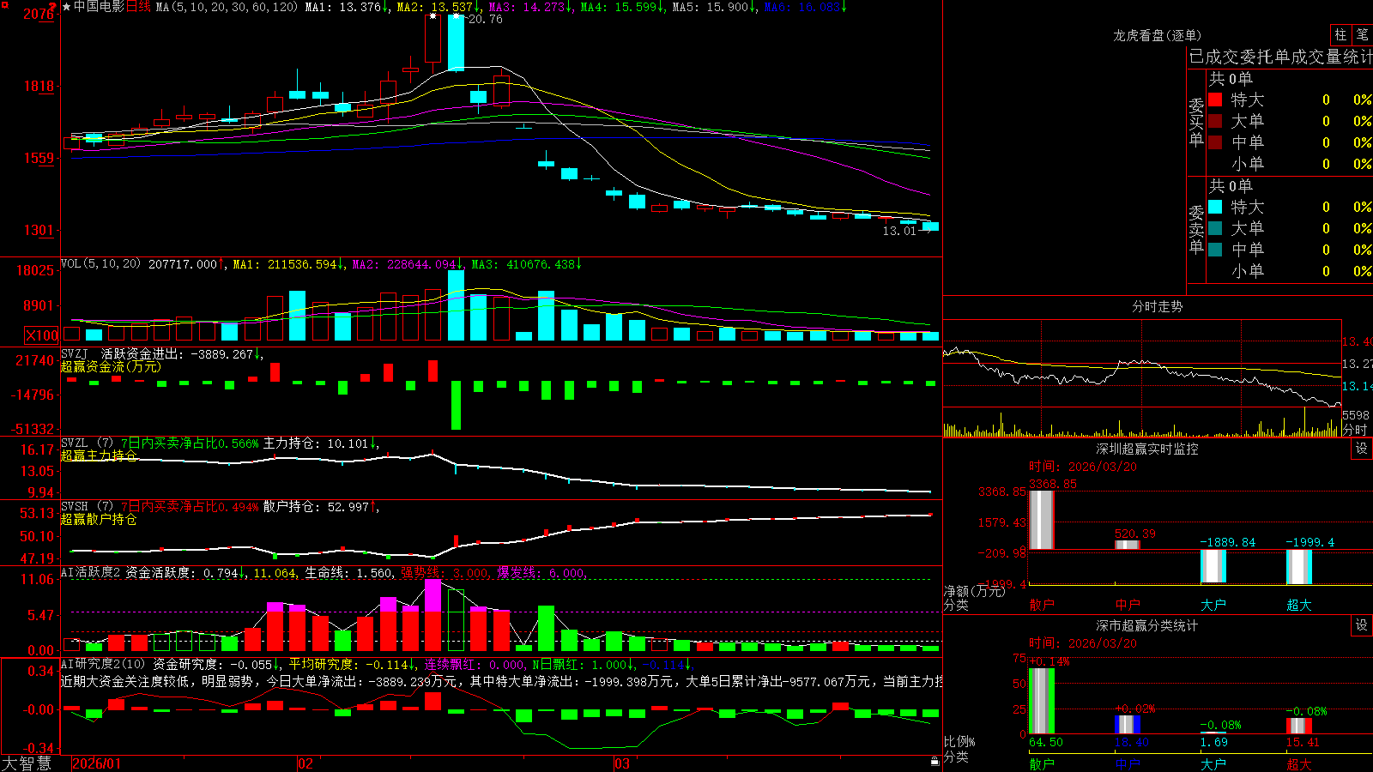Click the 超赢主力持仓 label

click(99, 455)
